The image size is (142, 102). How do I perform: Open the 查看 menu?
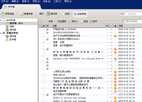(x=26, y=1)
